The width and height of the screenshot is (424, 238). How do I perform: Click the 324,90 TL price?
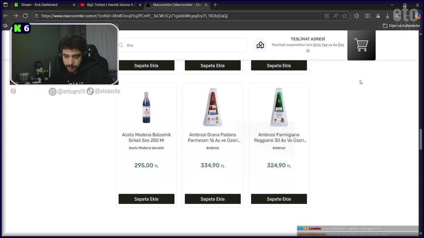279,166
